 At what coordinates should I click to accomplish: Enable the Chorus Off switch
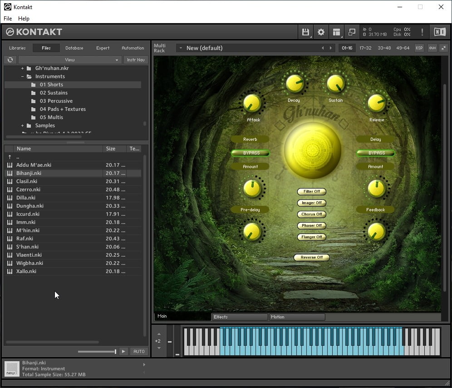[x=312, y=214]
